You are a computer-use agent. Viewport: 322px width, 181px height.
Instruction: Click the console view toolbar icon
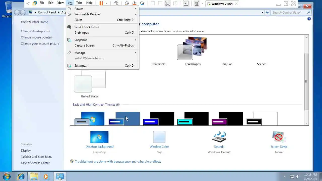click(x=160, y=3)
